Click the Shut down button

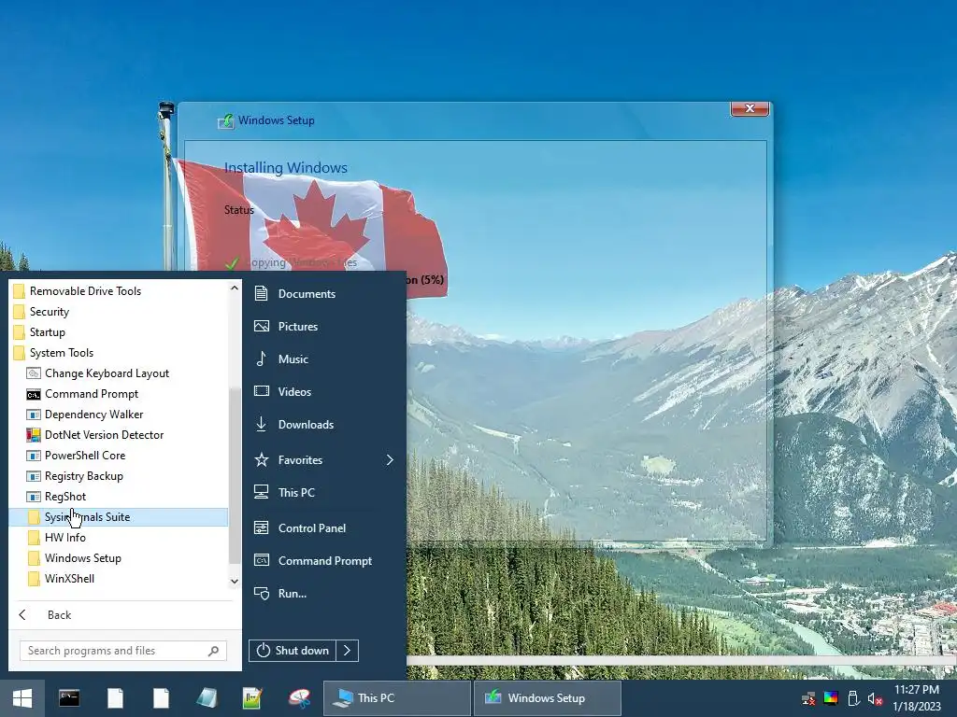click(x=293, y=651)
